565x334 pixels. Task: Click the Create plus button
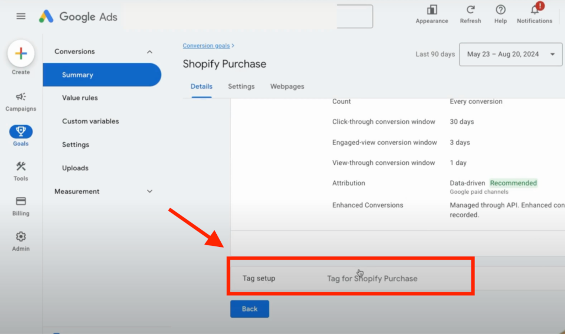pyautogui.click(x=21, y=53)
